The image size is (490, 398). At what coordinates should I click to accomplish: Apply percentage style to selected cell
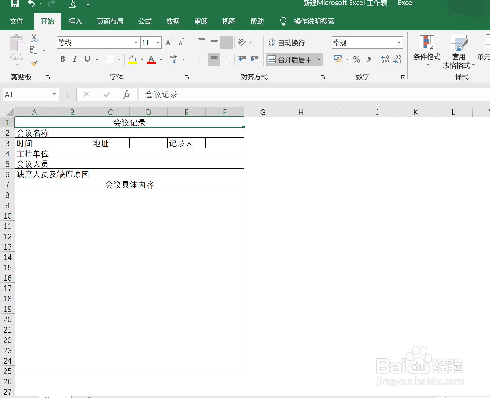pos(357,59)
